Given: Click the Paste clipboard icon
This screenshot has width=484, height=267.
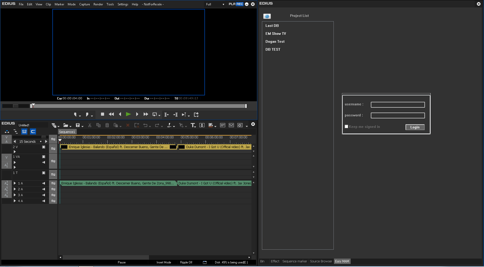Looking at the screenshot, I should pyautogui.click(x=107, y=125).
